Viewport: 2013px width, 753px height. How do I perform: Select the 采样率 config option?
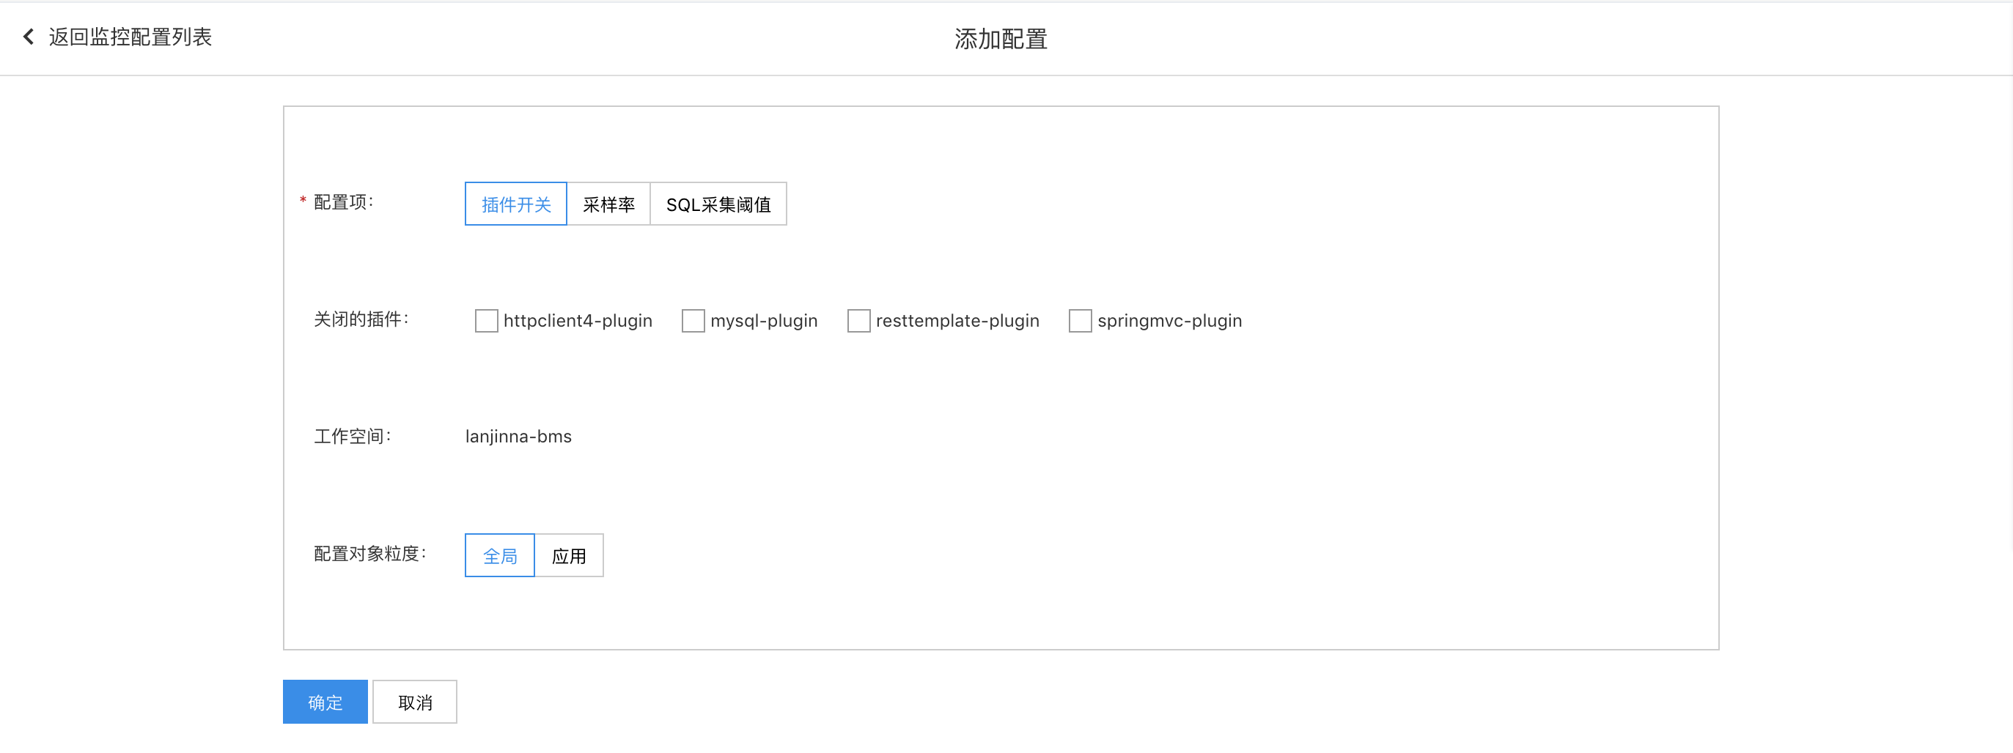pyautogui.click(x=608, y=204)
